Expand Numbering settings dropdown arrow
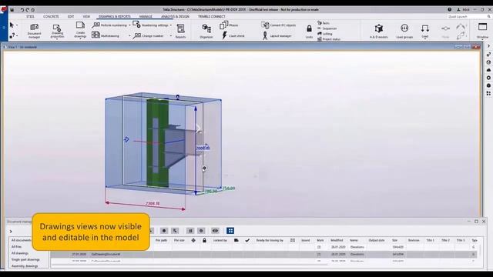The width and height of the screenshot is (493, 277). click(x=171, y=25)
